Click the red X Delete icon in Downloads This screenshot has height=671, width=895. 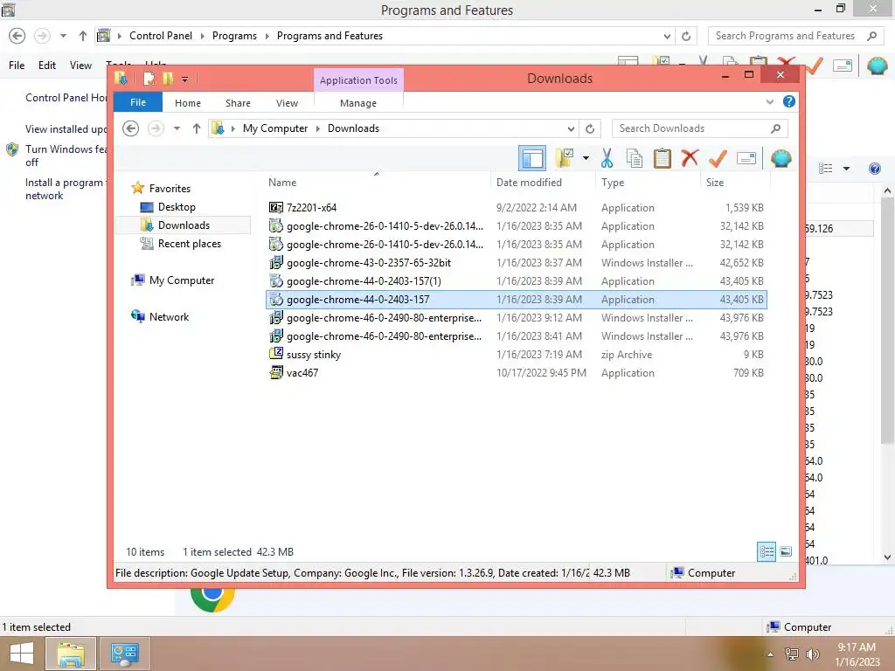click(690, 157)
